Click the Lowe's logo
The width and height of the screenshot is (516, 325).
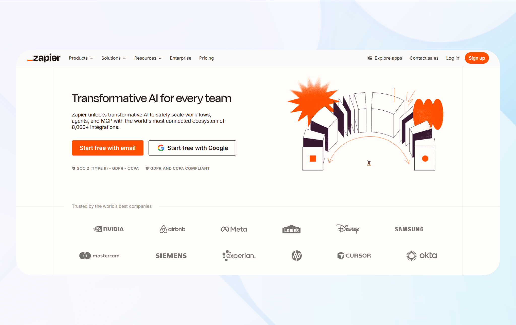(x=291, y=229)
